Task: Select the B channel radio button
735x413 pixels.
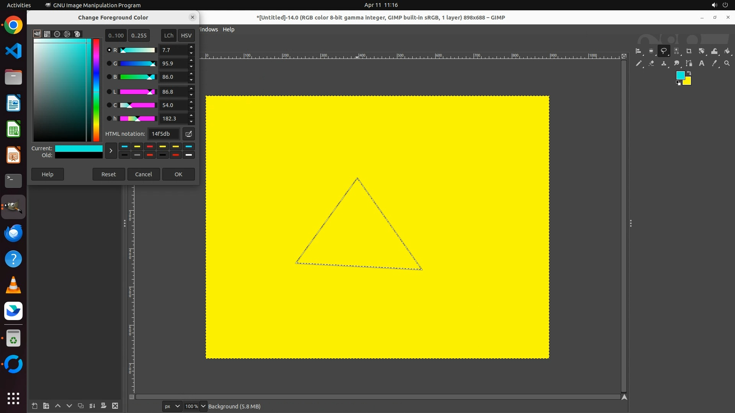Action: pyautogui.click(x=109, y=77)
